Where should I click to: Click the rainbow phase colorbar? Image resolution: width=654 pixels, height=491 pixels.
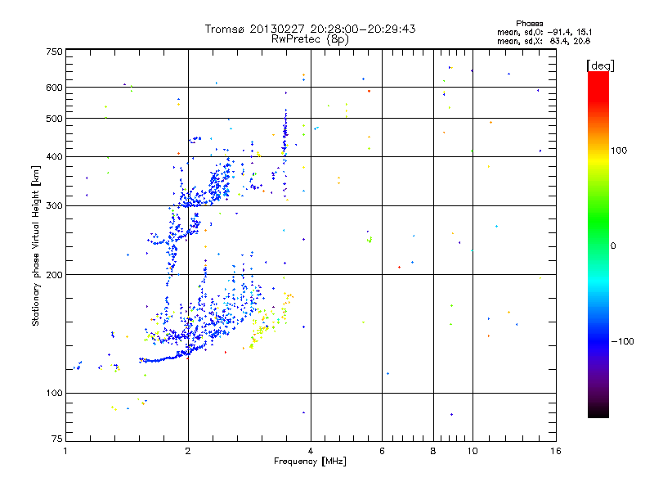pos(598,245)
